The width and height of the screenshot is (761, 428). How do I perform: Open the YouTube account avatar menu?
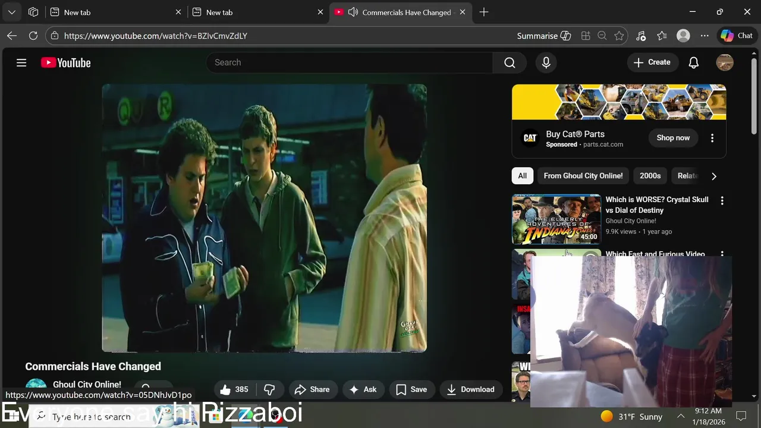[725, 62]
